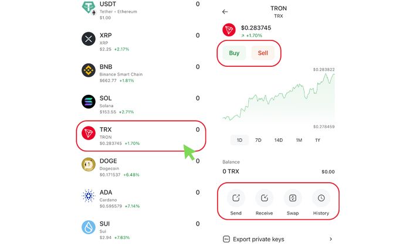Open the Receive icon

(x=265, y=198)
